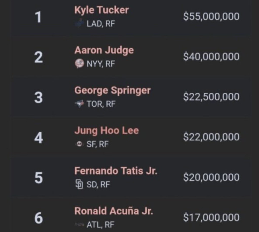Click the Braves logo beside ATL
Viewport: 259px width, 232px height.
point(79,224)
